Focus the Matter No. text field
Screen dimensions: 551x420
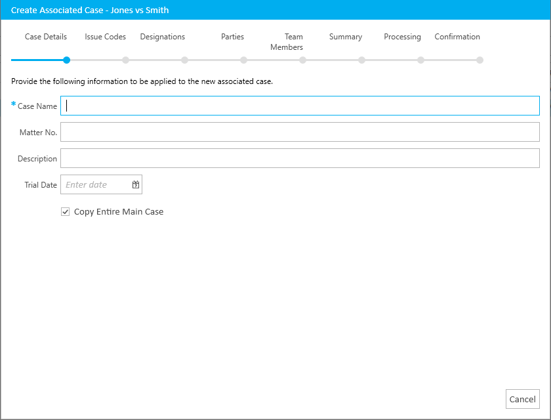click(x=300, y=132)
